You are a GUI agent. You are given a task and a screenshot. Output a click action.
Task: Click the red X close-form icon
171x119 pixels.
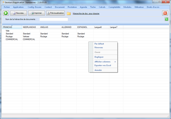(x=165, y=13)
